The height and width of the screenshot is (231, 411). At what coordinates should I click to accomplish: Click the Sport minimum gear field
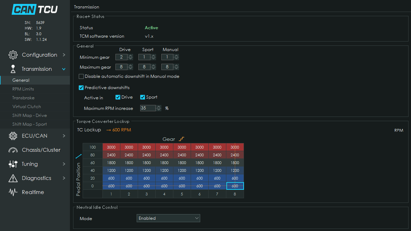[x=144, y=57]
